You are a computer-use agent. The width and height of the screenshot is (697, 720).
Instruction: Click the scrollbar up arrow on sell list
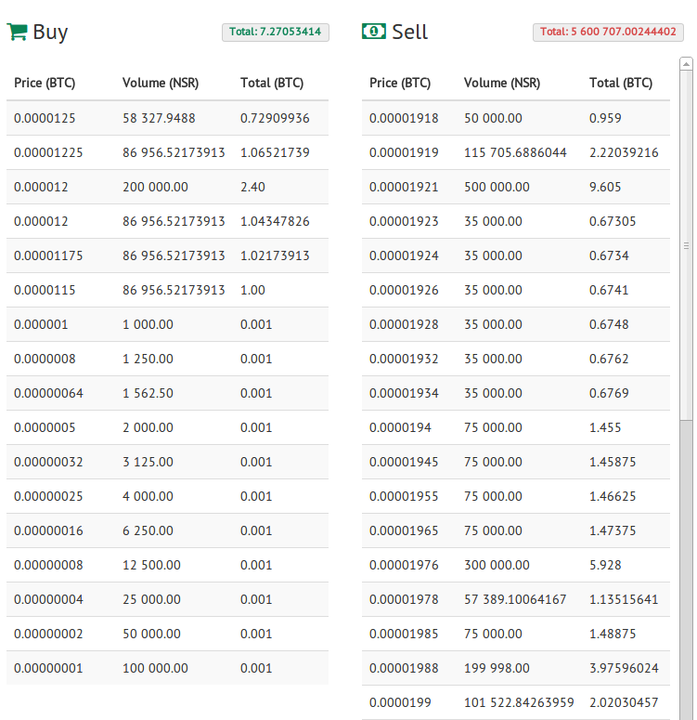686,64
